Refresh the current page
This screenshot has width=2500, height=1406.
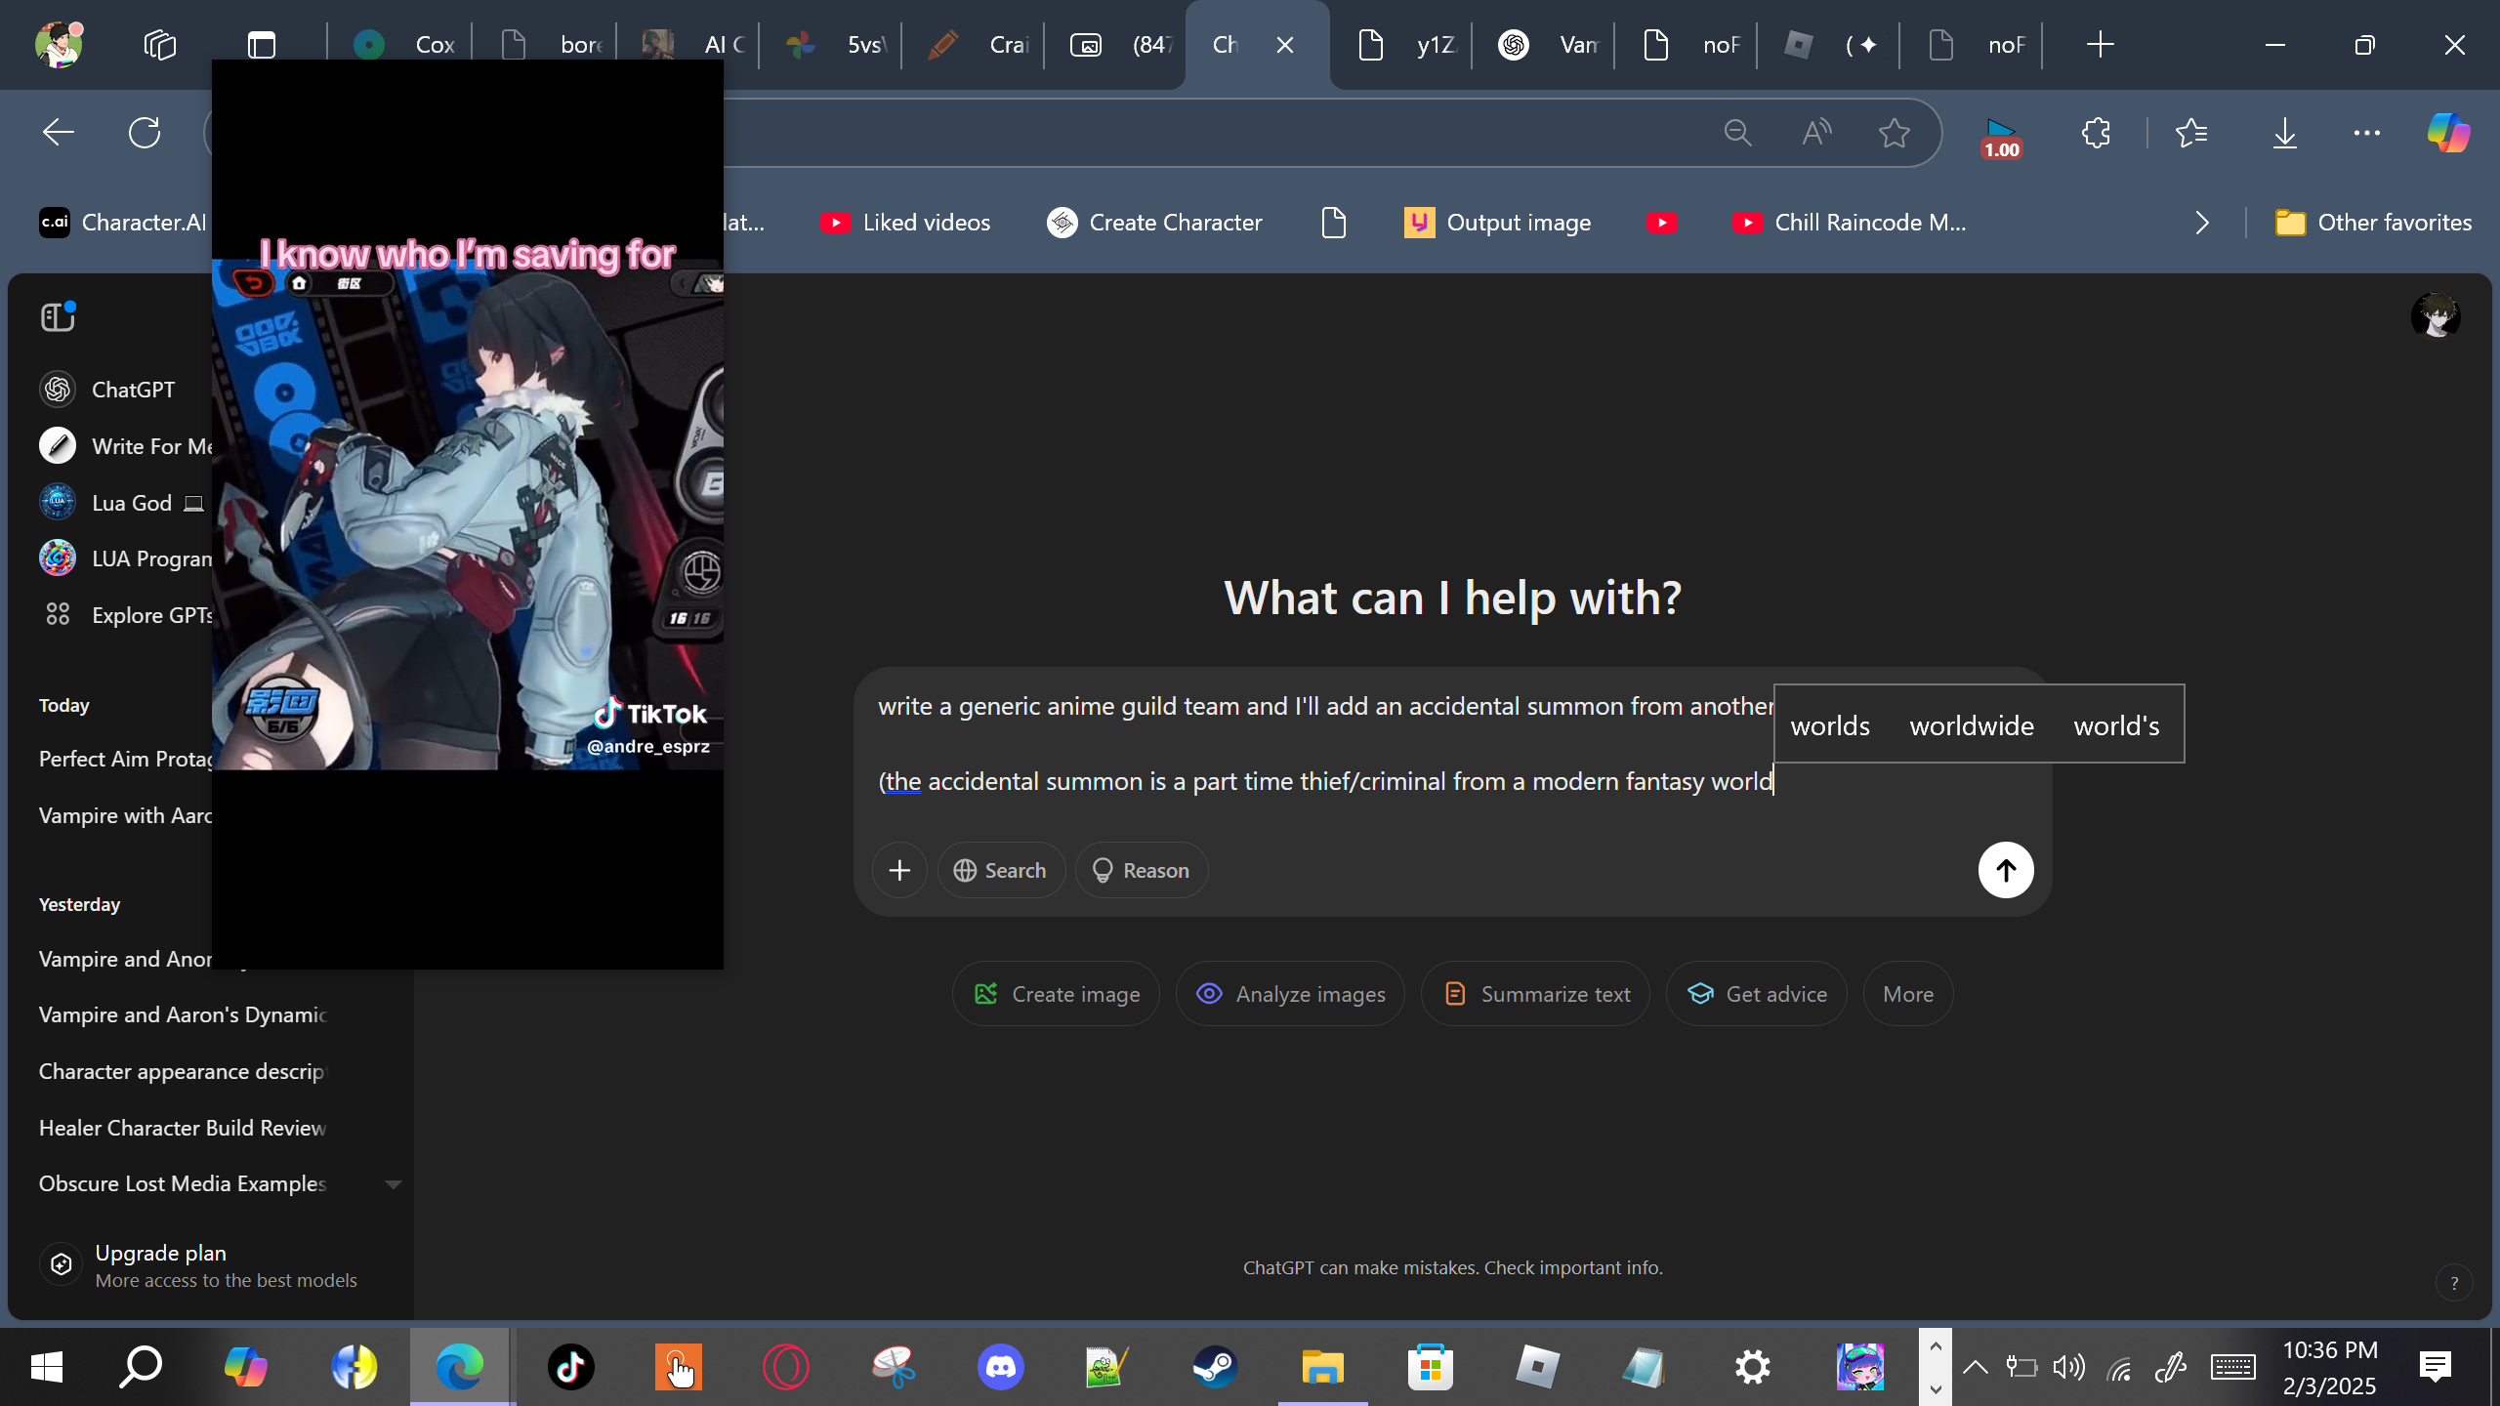pos(145,133)
